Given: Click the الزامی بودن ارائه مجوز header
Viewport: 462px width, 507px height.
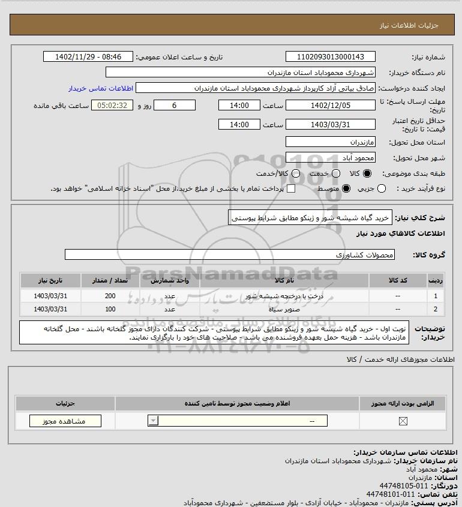Looking at the screenshot, I should pyautogui.click(x=403, y=403).
